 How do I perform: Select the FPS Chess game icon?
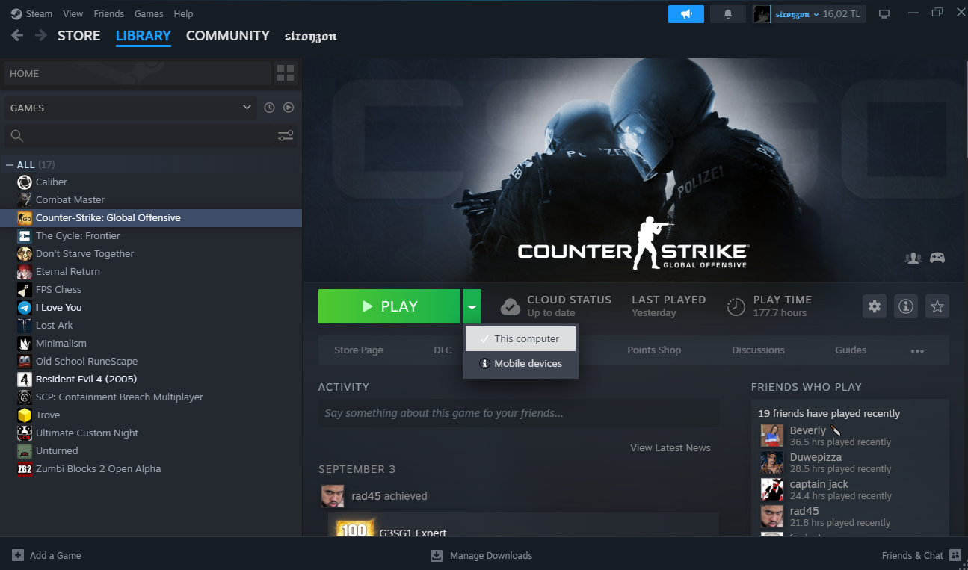[x=24, y=289]
